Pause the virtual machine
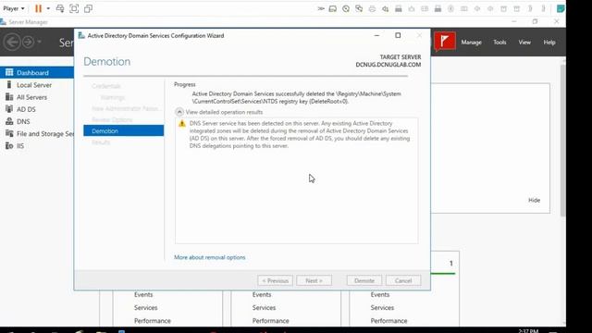 tap(38, 8)
